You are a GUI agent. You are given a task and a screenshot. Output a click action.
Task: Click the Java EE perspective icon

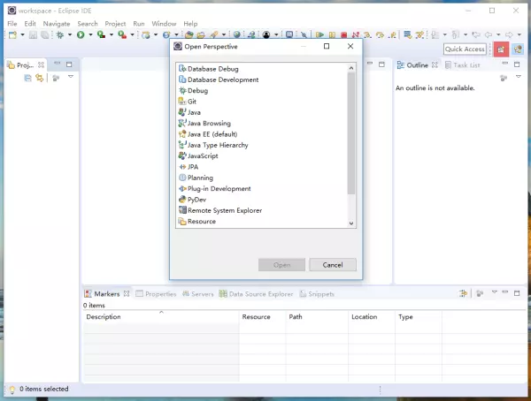(518, 49)
